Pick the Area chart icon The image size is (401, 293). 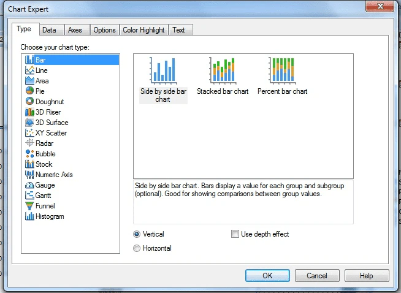point(29,81)
